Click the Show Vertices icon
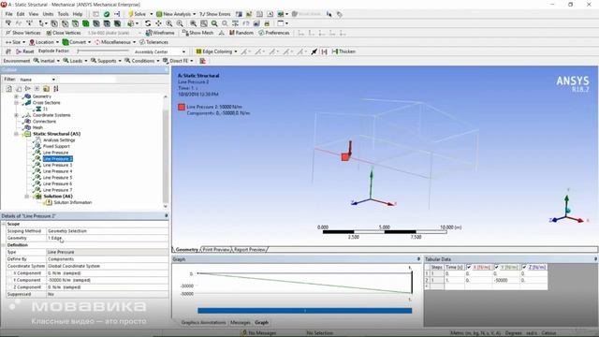This screenshot has height=337, width=599. 8,33
